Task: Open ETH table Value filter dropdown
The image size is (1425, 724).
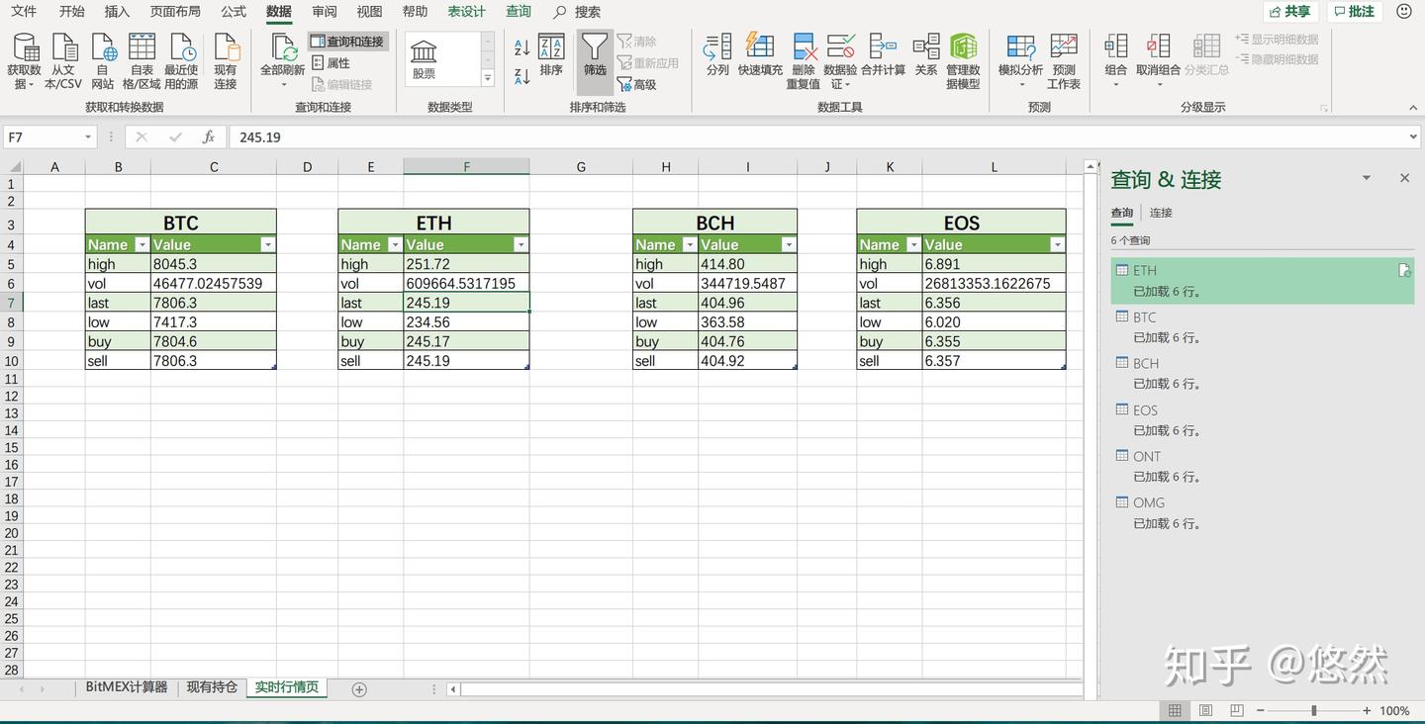Action: tap(521, 245)
